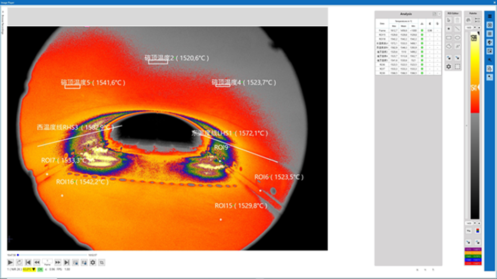This screenshot has width=497, height=279.
Task: Select the rectangle ROI tool
Action: tap(449, 38)
